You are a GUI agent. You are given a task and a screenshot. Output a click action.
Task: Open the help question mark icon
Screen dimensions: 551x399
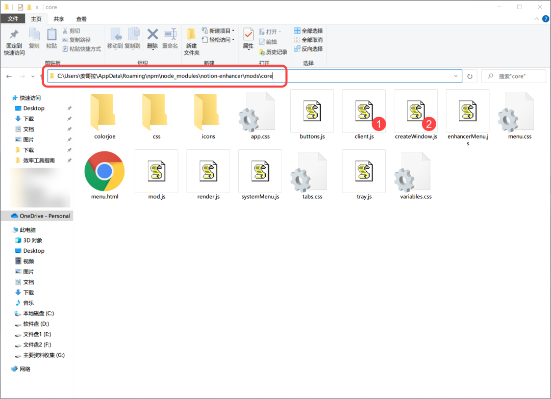tap(546, 19)
